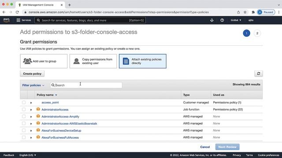The height and width of the screenshot is (158, 282).
Task: Open the Filter policies dropdown
Action: point(33,85)
